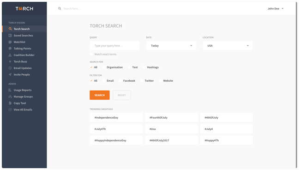Select the #4thOfJuly2017 hashtag
This screenshot has height=170, width=299.
[x=171, y=140]
